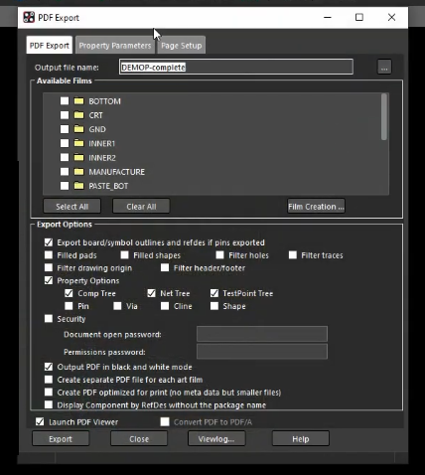
Task: Enable Create PDF optimized for print
Action: point(49,393)
